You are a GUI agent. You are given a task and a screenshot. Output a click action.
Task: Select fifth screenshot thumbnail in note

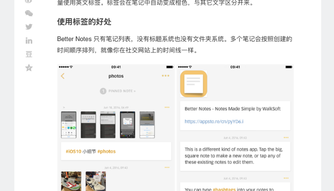point(147,125)
